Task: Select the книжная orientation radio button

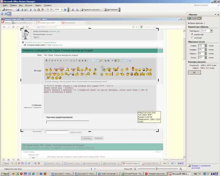Action: 192,37
